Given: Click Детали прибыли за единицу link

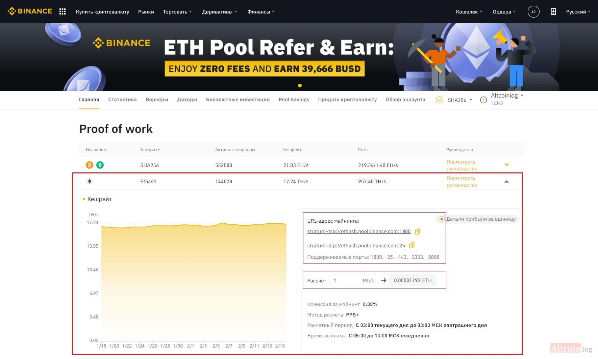Looking at the screenshot, I should [481, 219].
